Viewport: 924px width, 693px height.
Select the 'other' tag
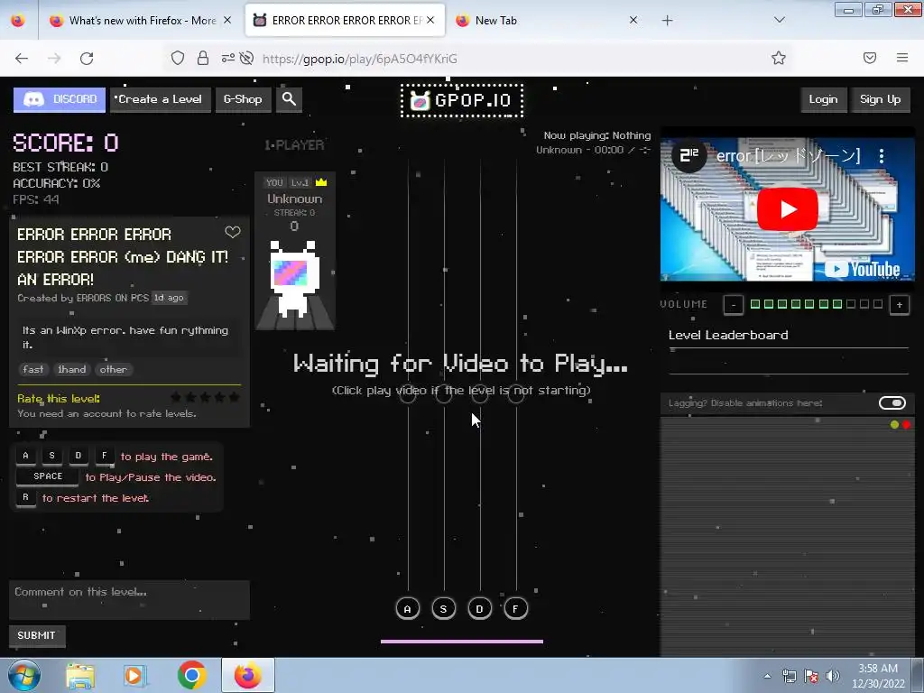(113, 369)
